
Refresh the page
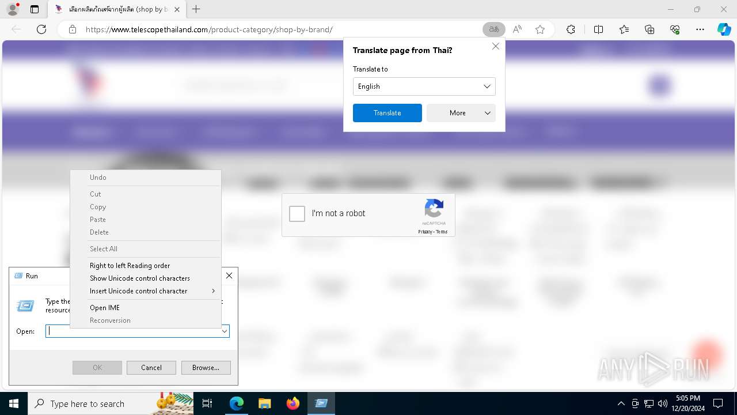point(41,29)
